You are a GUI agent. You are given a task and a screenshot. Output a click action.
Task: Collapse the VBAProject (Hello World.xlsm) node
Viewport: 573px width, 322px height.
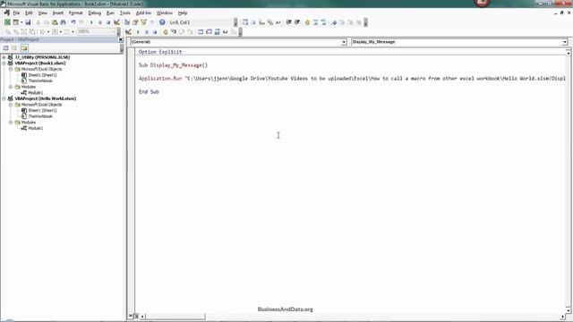tap(4, 98)
